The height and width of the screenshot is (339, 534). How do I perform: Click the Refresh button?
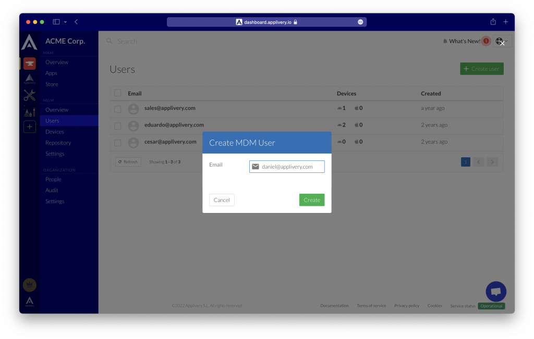point(128,162)
